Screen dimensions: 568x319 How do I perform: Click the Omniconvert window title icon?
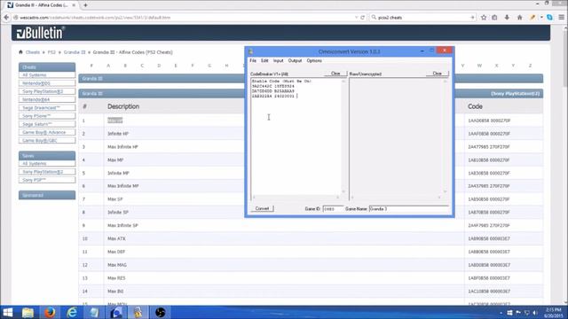click(250, 51)
